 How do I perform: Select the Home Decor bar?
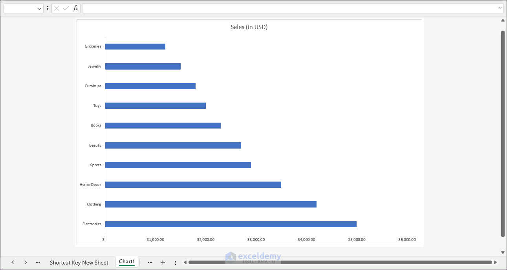193,185
